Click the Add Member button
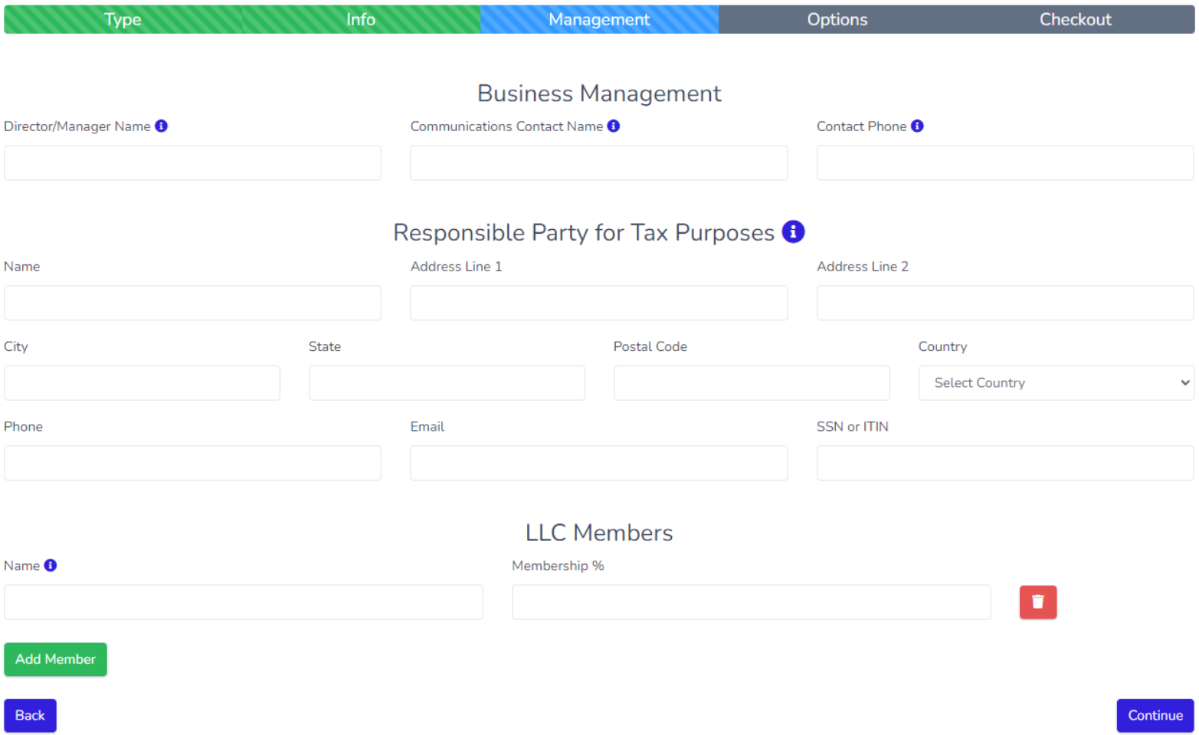The image size is (1199, 735). [x=55, y=659]
